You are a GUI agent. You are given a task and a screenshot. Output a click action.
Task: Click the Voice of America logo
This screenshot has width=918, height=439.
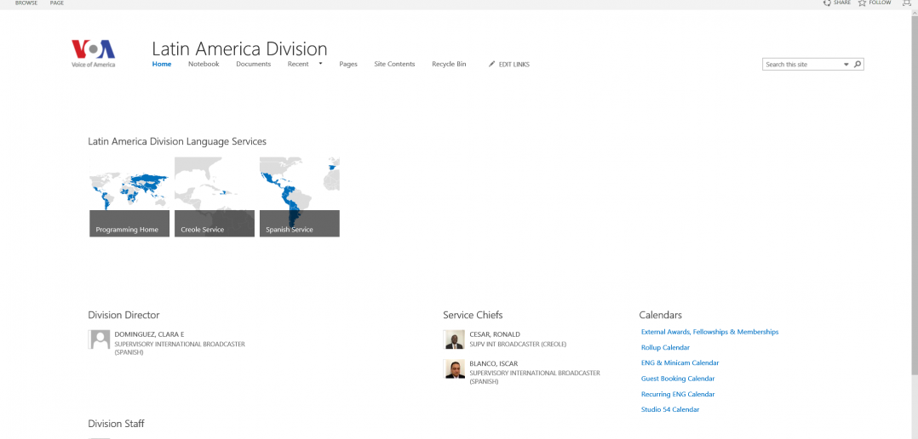(93, 54)
